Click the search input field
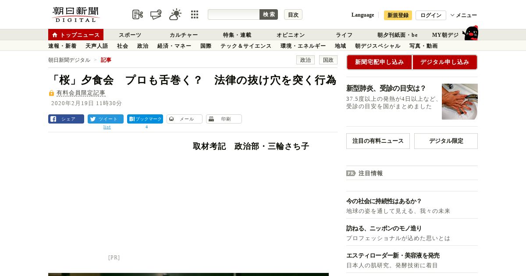The height and width of the screenshot is (276, 526). tap(234, 14)
